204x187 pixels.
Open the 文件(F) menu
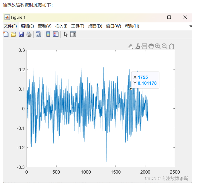(x=10, y=26)
